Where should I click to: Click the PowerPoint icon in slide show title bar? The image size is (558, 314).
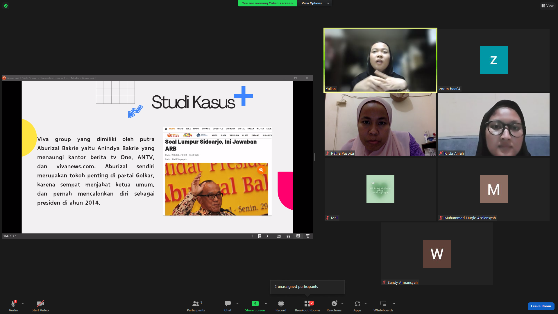coord(4,78)
